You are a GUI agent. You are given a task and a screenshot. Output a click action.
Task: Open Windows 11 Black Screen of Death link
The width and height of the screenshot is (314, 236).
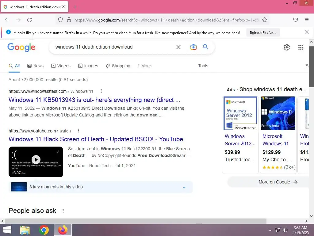(96, 139)
